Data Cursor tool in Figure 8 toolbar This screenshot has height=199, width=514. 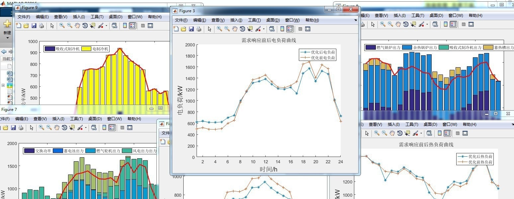(x=413, y=24)
